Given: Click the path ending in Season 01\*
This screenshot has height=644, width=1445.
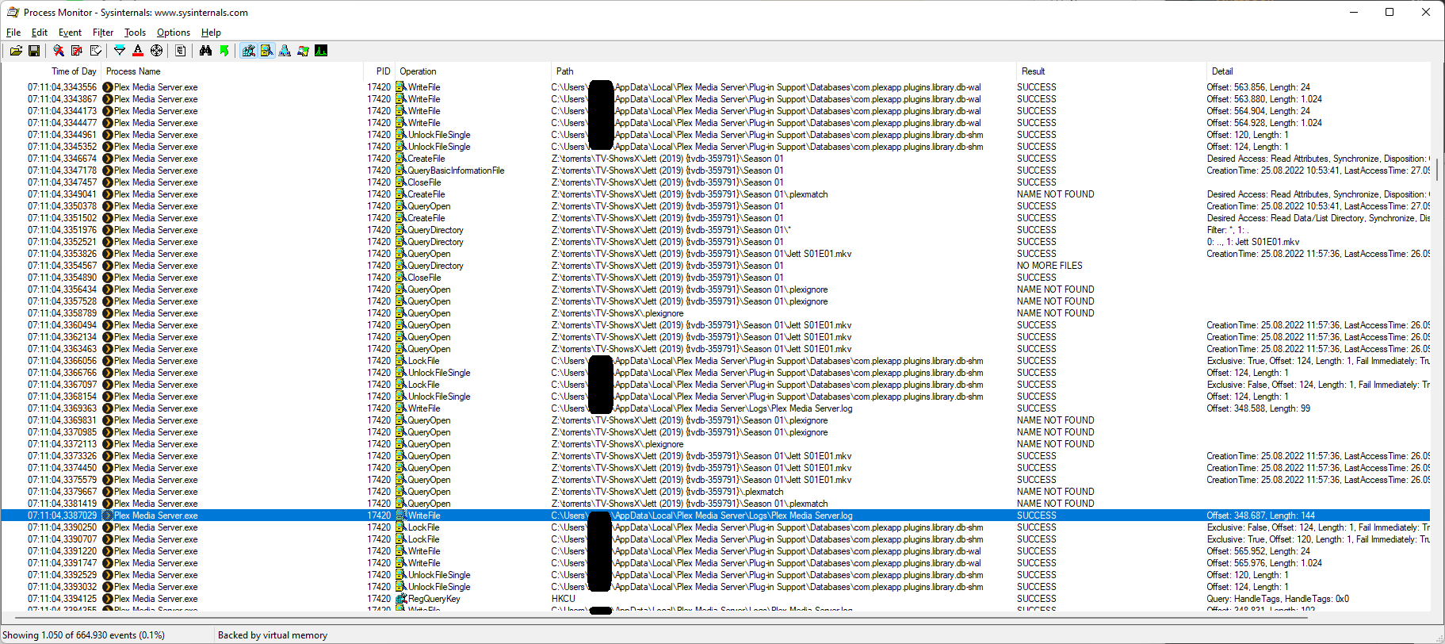Looking at the screenshot, I should click(671, 230).
